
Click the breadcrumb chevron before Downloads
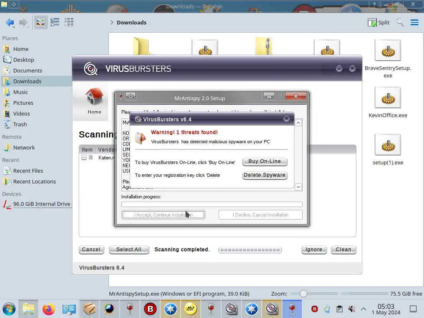[x=111, y=22]
